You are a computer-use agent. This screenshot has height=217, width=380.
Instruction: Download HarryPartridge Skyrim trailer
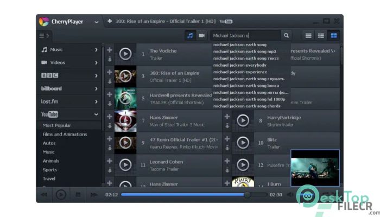pos(227,126)
